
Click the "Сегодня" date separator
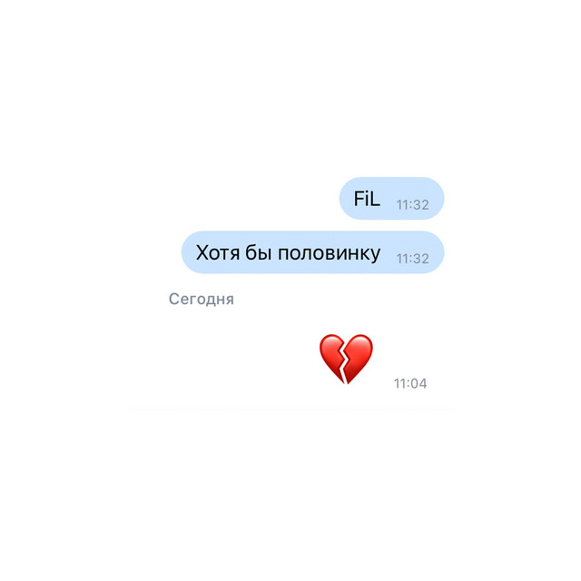[x=202, y=299]
